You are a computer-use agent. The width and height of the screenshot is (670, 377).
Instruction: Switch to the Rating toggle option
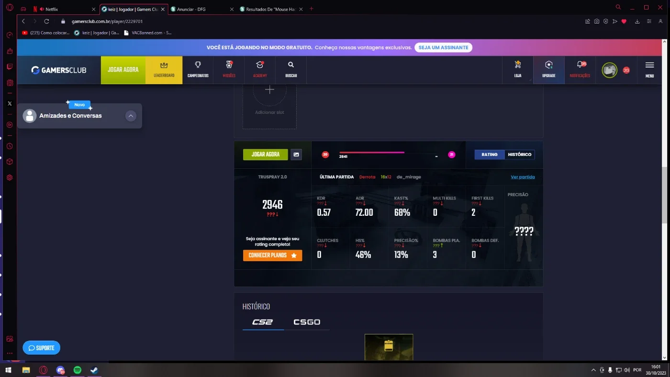490,155
